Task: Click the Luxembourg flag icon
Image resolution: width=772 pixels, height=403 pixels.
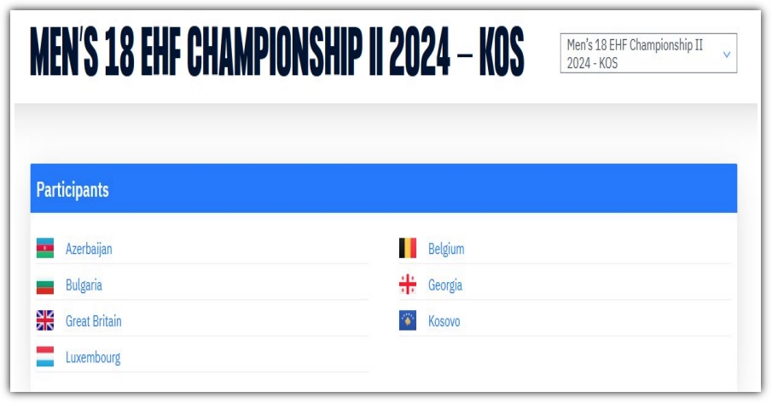Action: (x=45, y=356)
